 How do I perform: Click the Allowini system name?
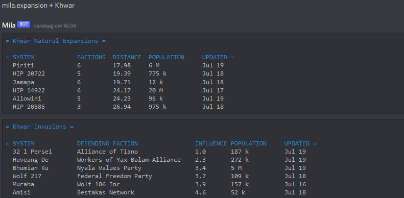(27, 98)
